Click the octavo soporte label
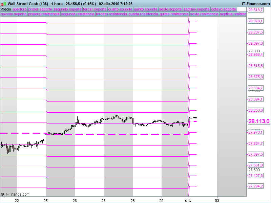 point(224,9)
